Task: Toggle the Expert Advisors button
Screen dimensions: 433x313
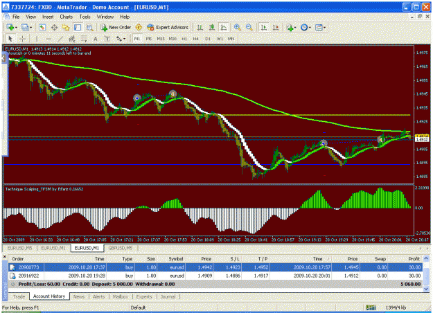Action: 168,27
